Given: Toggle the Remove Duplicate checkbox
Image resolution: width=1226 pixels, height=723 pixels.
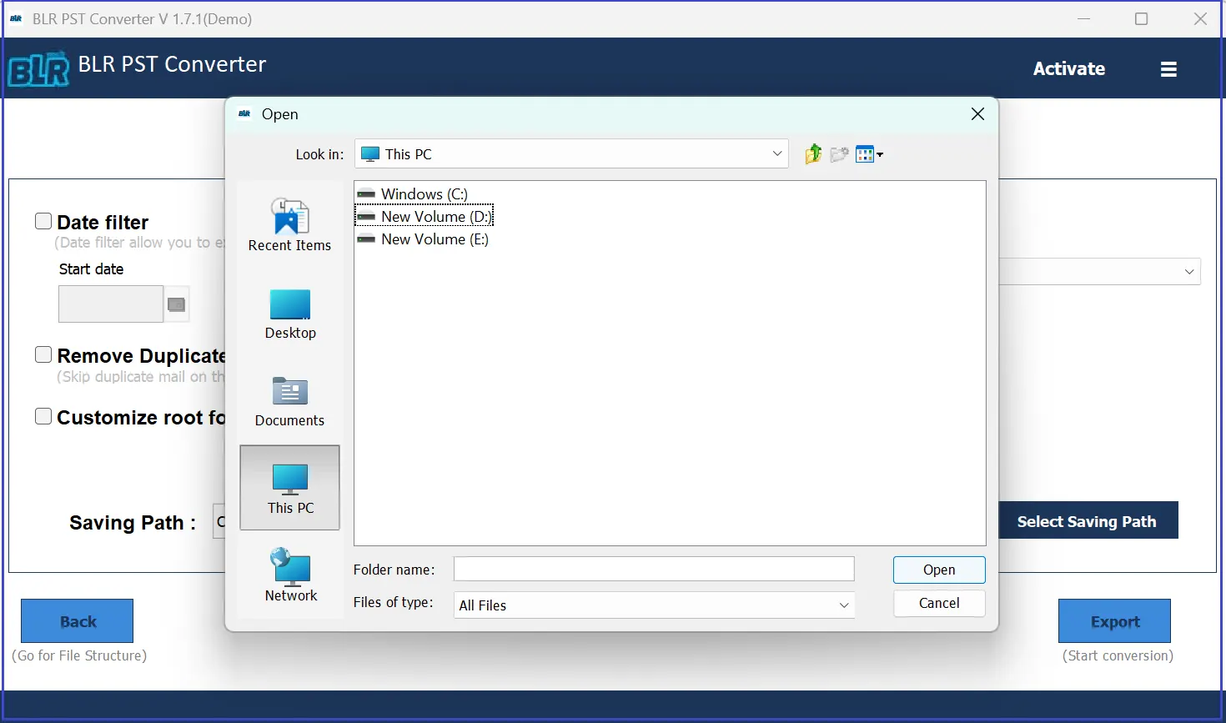Looking at the screenshot, I should click(43, 354).
